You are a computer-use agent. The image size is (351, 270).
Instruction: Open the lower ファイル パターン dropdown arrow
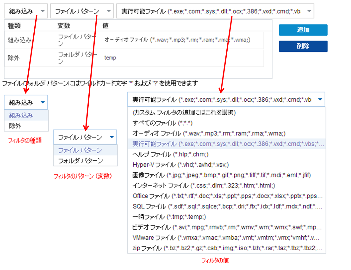coord(112,137)
